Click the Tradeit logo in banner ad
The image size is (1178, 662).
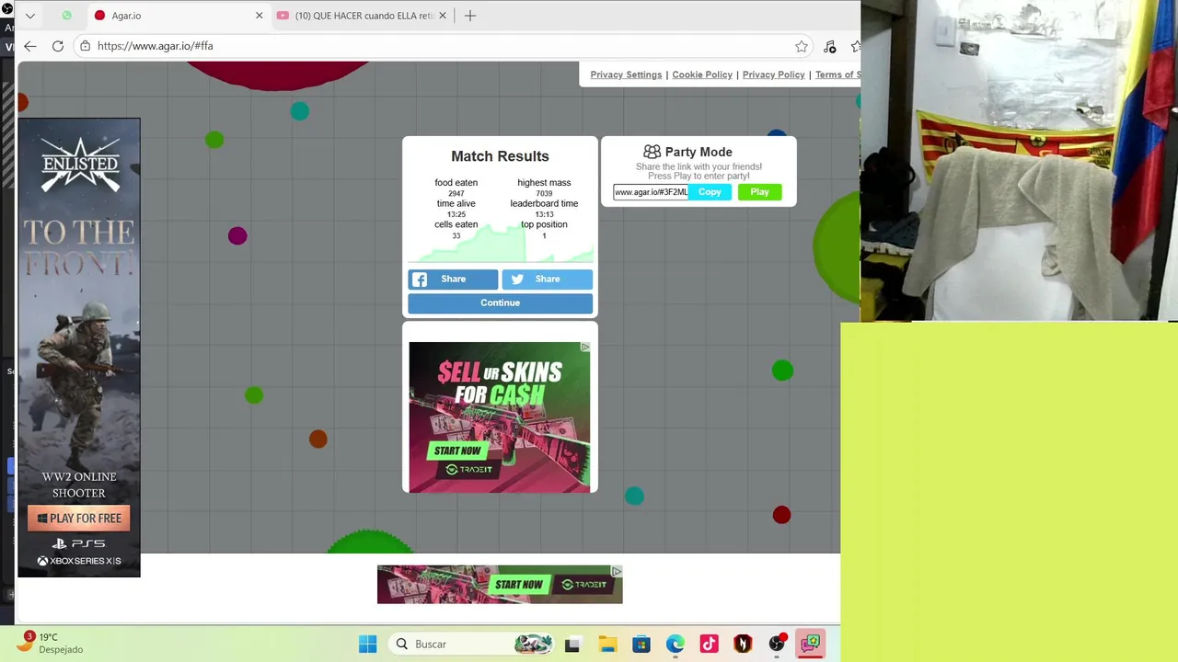[x=586, y=585]
